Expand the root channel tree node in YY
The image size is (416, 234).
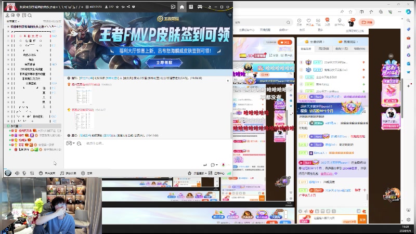coord(8,27)
